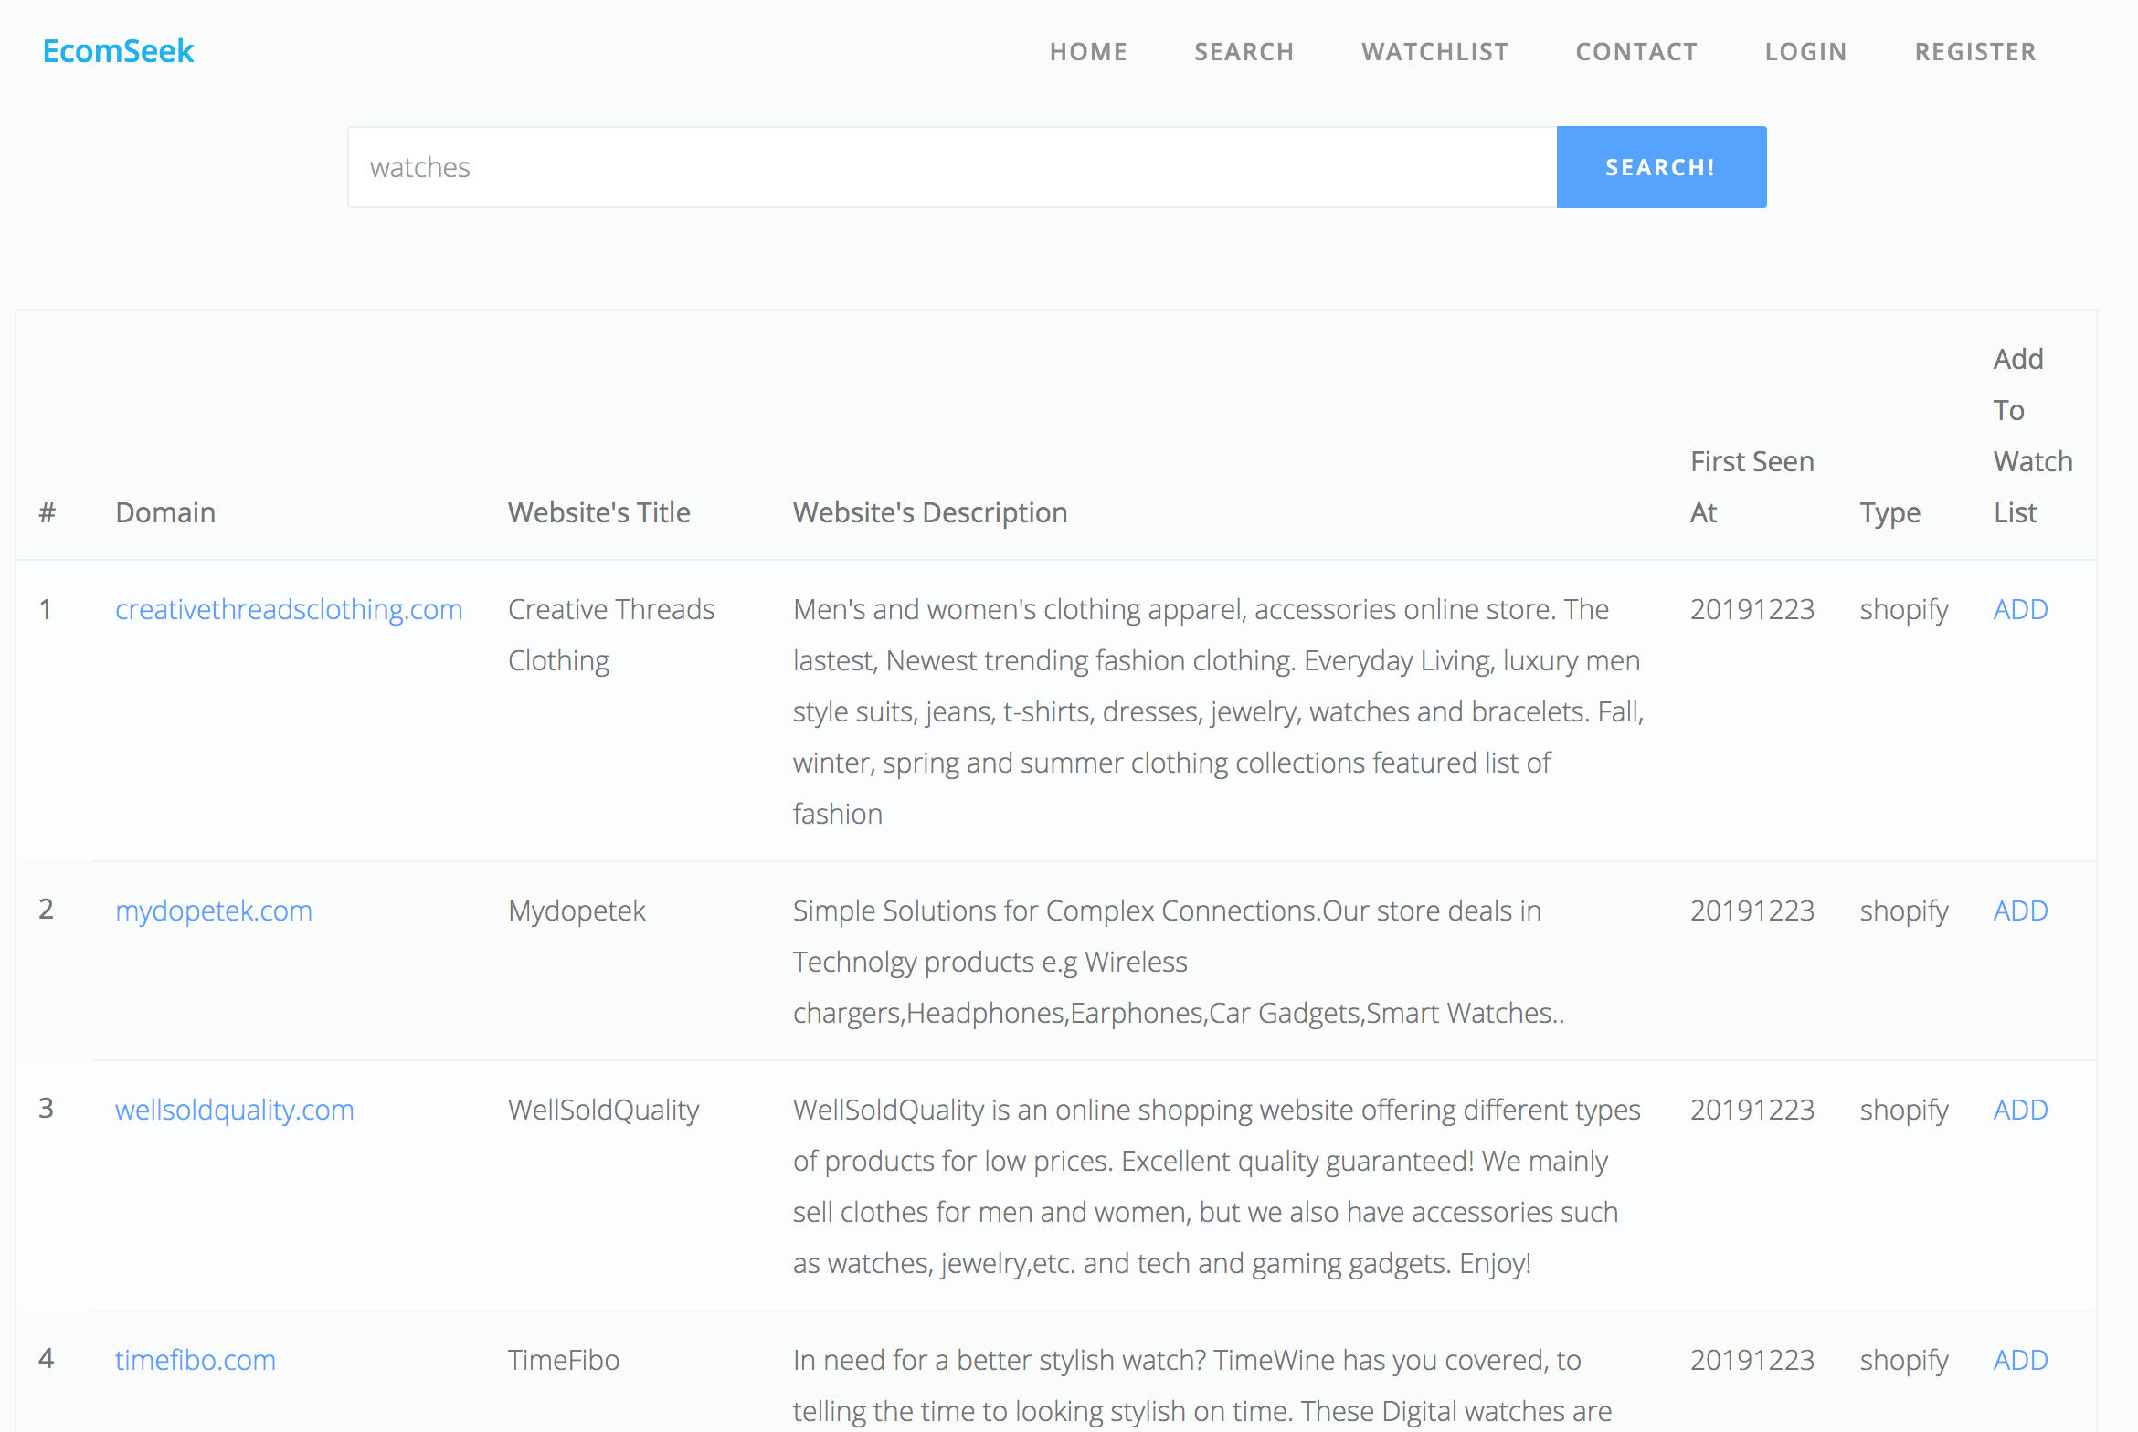Click the EcomSeek logo link
This screenshot has width=2138, height=1432.
118,51
